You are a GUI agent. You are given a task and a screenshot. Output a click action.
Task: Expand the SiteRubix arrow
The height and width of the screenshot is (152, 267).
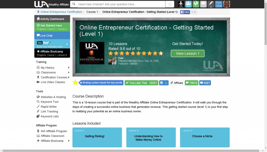(67, 44)
